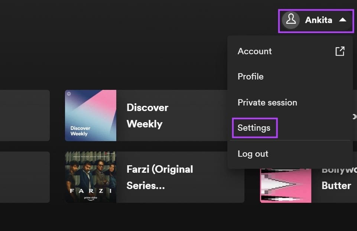Open the pink Butter playlist cover
Screen dimensions: 357x231
point(286,186)
